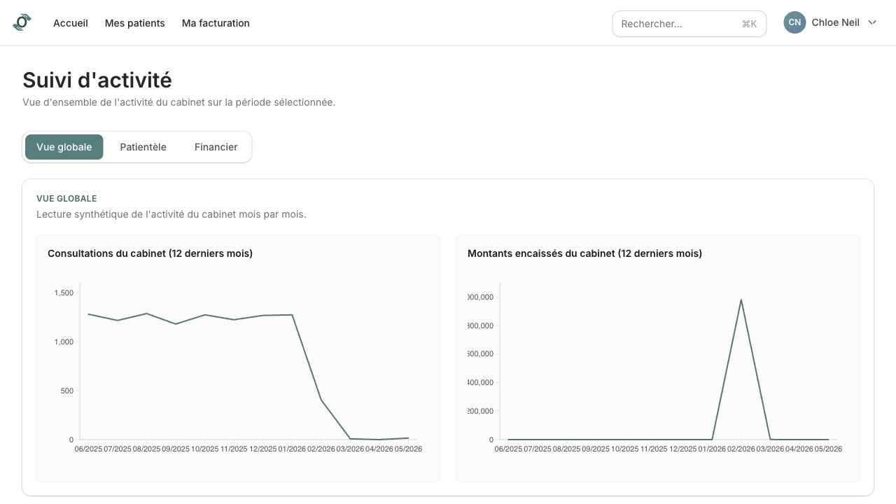Click the 1,500 axis label in consultations chart
Viewport: 896px width, 504px height.
pos(64,293)
